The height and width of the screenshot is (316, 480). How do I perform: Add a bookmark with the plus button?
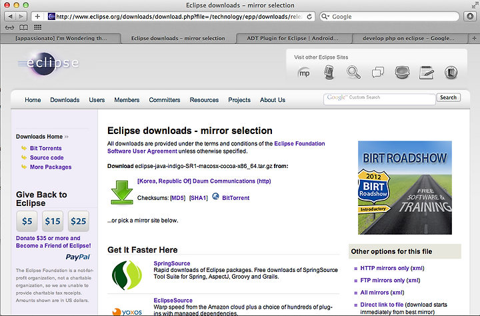coord(37,17)
